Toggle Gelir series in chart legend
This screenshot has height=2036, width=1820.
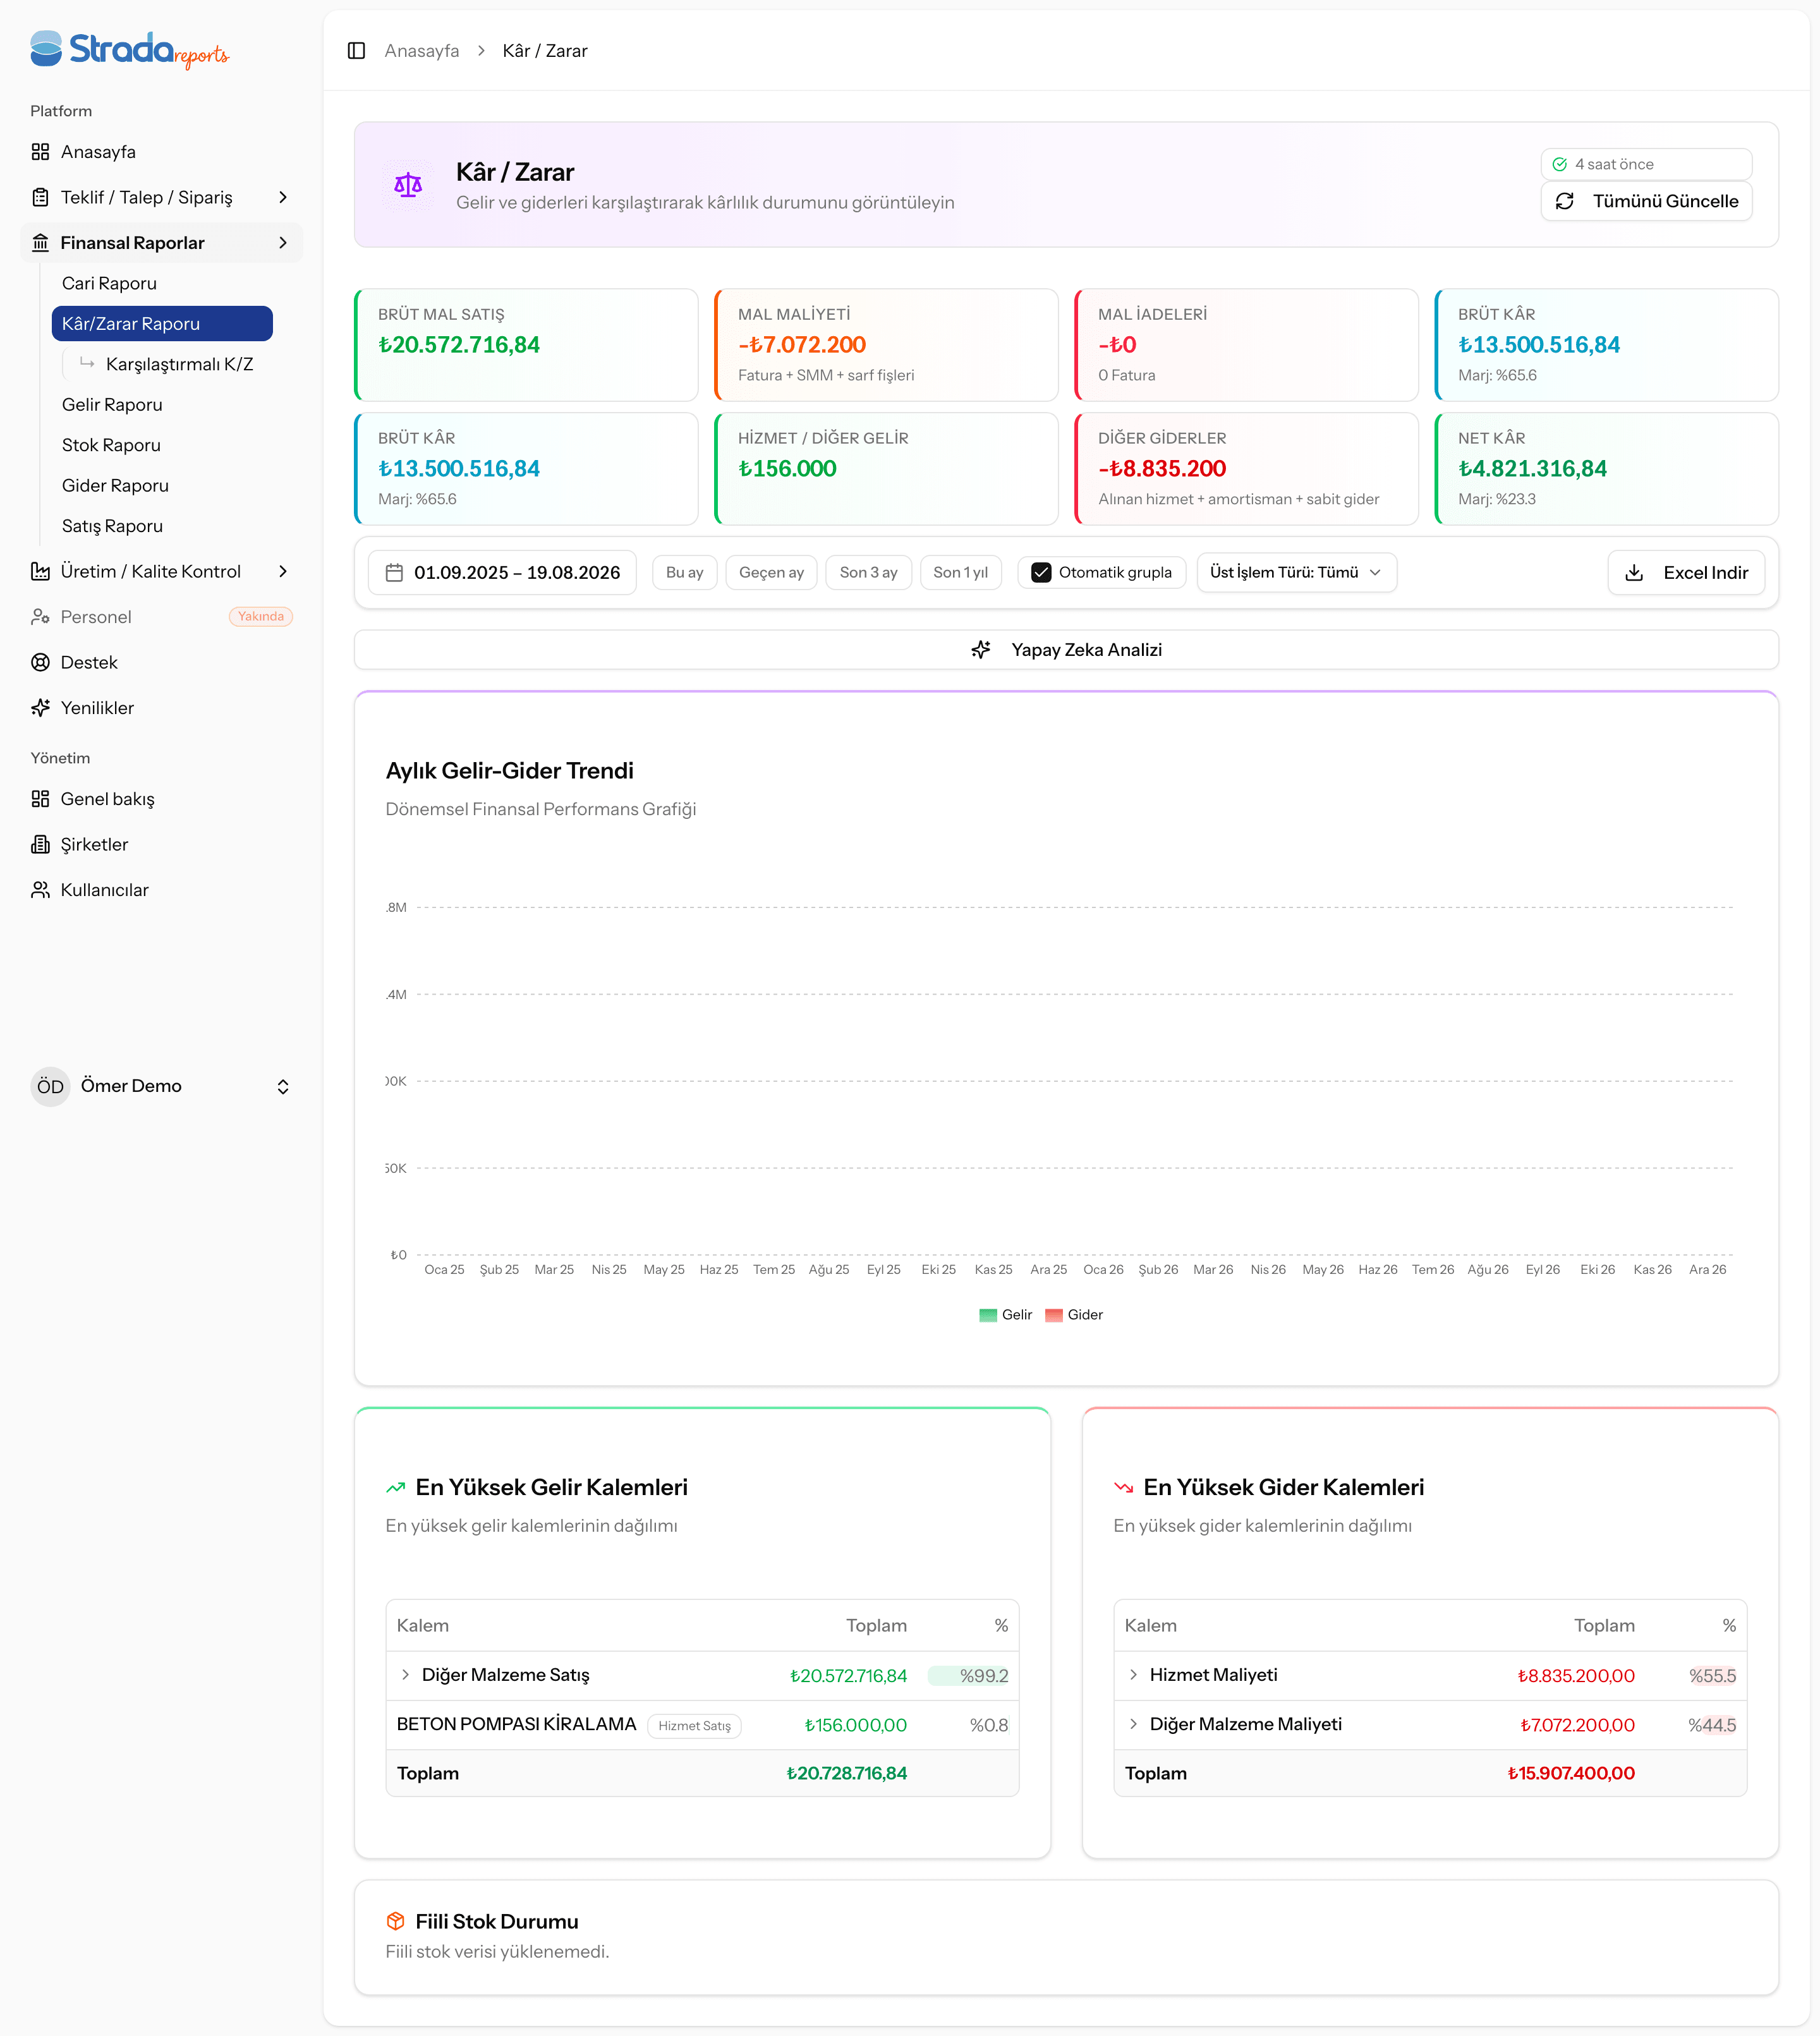[1006, 1315]
